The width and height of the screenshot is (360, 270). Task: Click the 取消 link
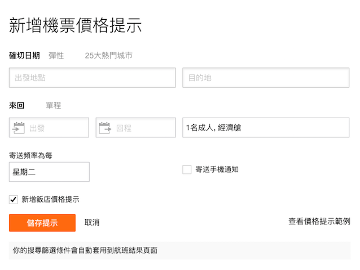tap(92, 222)
